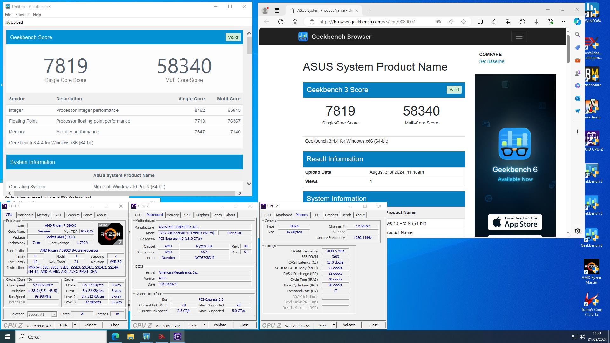Toggle Geekbench Browser hamburger menu
The height and width of the screenshot is (343, 610).
[519, 37]
